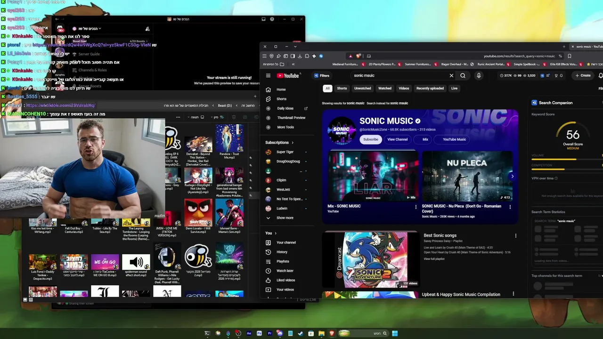Open the Sonic Adventure 2 playlist thumbnail
The width and height of the screenshot is (603, 339).
pos(370,259)
